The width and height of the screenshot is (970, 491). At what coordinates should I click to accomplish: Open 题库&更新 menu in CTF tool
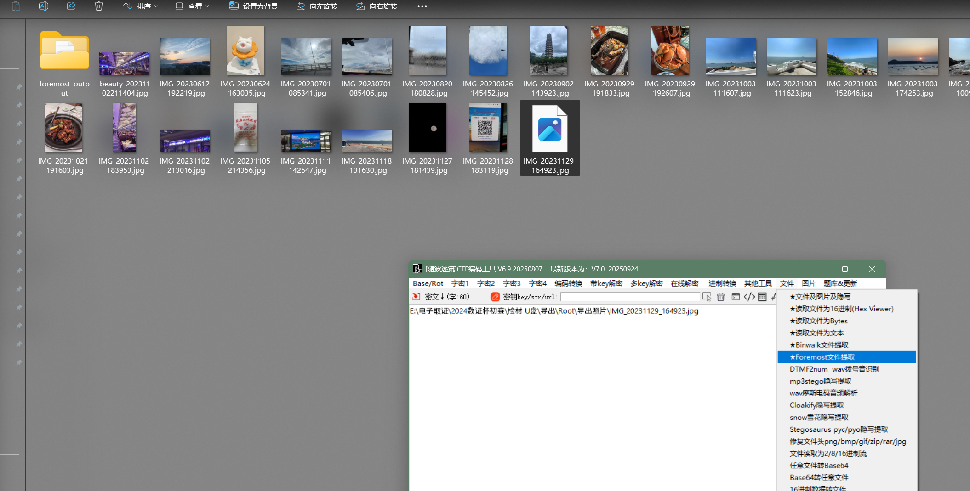click(840, 283)
